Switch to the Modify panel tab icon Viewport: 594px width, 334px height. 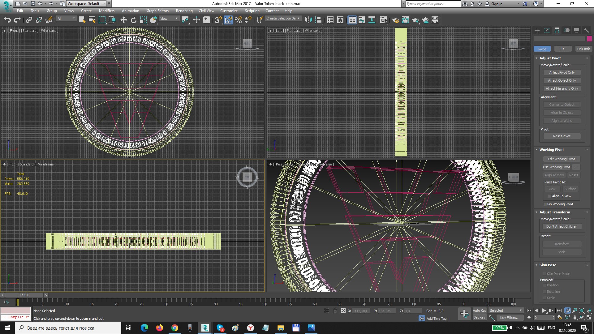547,30
